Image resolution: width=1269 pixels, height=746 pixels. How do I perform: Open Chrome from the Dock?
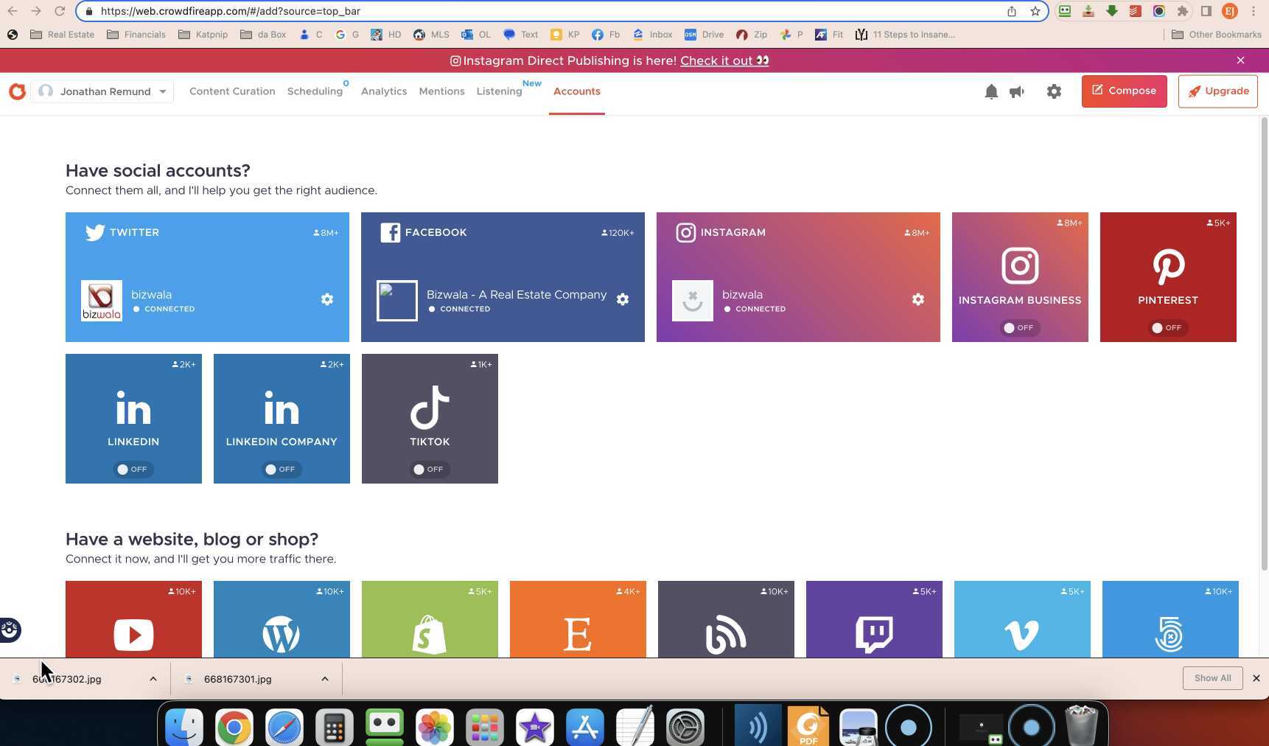coord(234,728)
